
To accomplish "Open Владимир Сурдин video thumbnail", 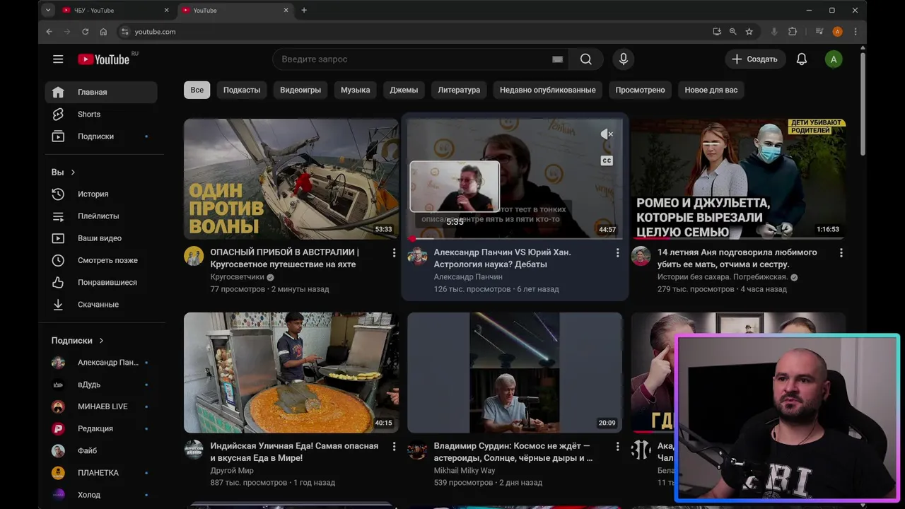I will (515, 373).
